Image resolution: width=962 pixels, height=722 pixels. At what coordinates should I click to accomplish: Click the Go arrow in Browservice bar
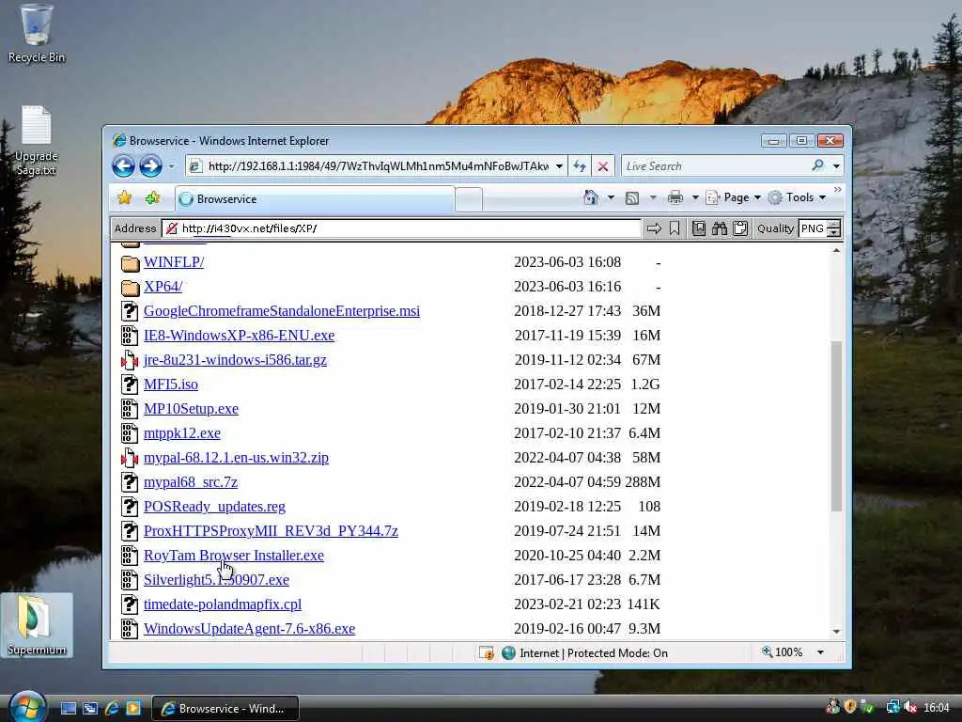pyautogui.click(x=655, y=228)
